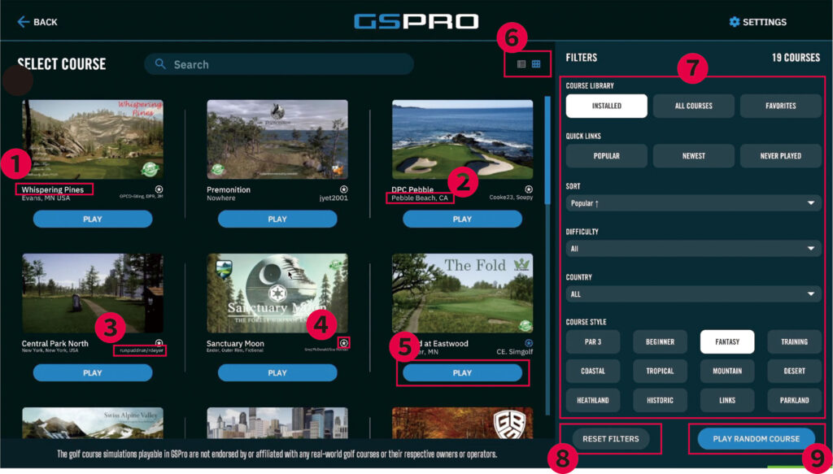Switch to list view layout icon

coord(521,64)
